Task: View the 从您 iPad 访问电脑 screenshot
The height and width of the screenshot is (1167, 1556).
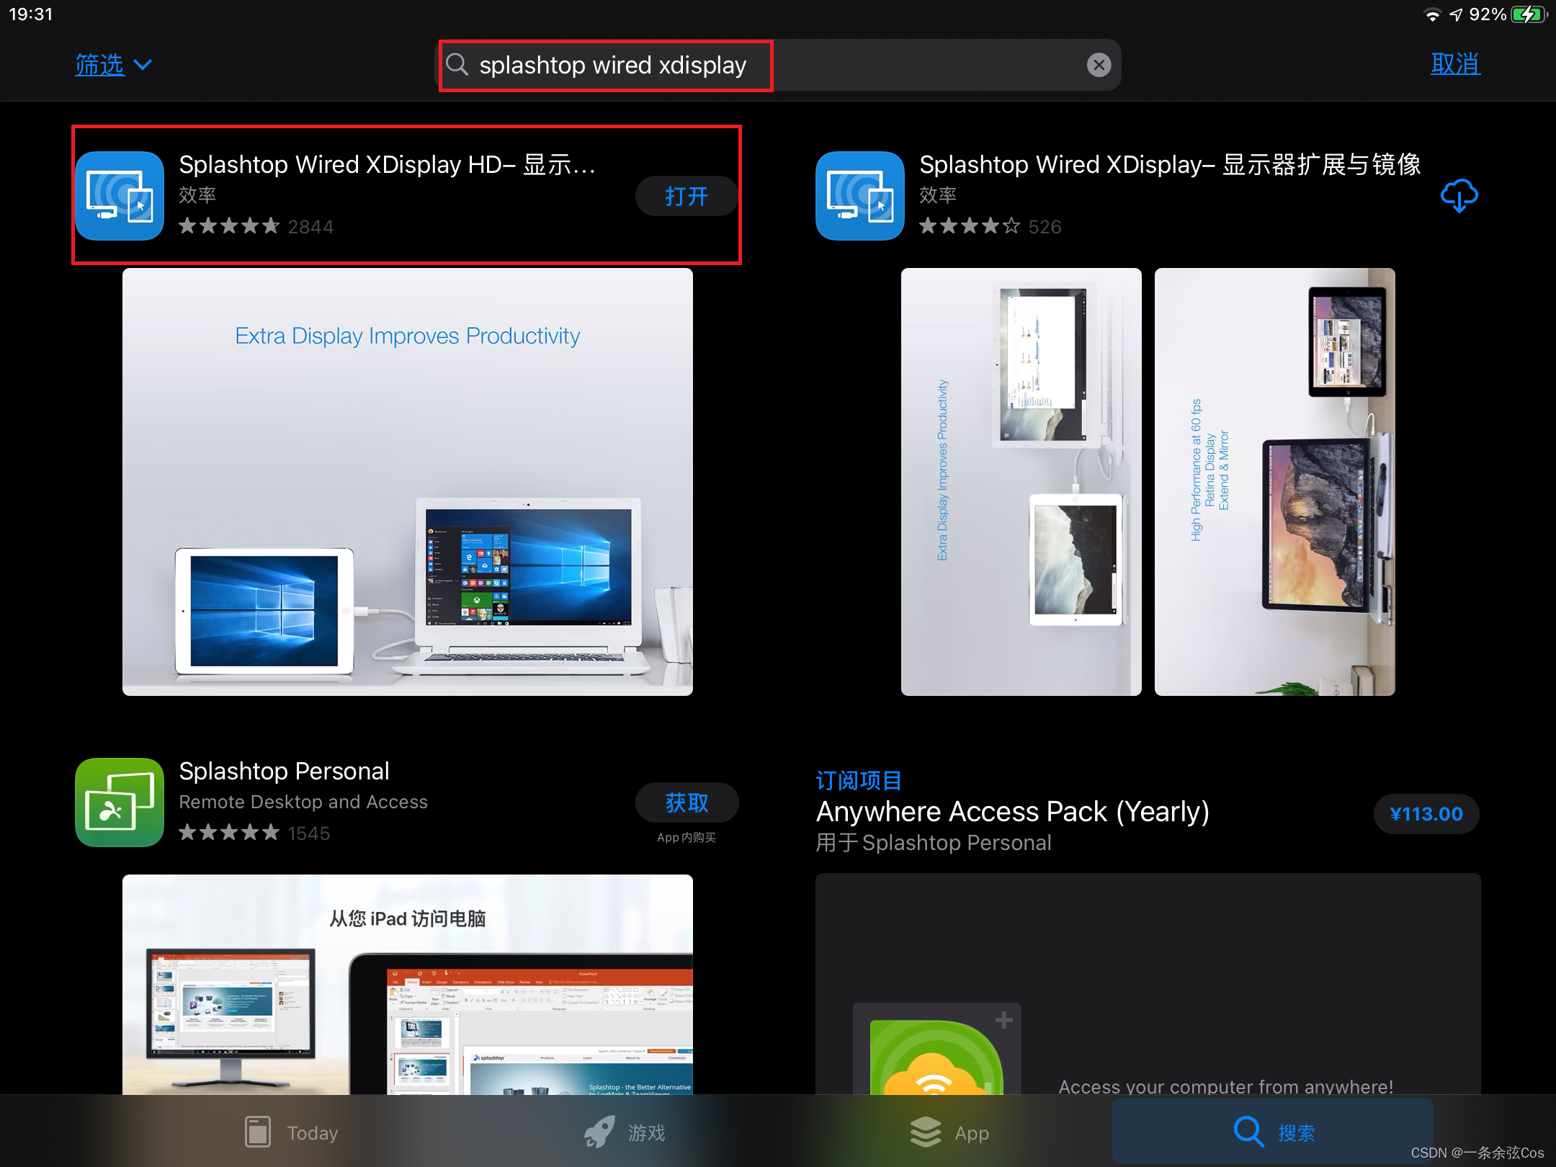Action: (408, 984)
